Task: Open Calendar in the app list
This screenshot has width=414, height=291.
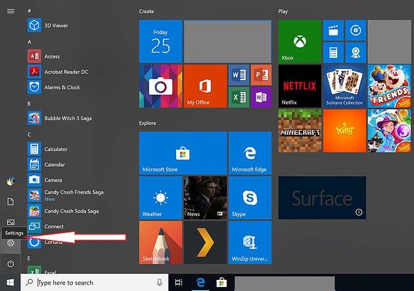Action: tap(47, 164)
